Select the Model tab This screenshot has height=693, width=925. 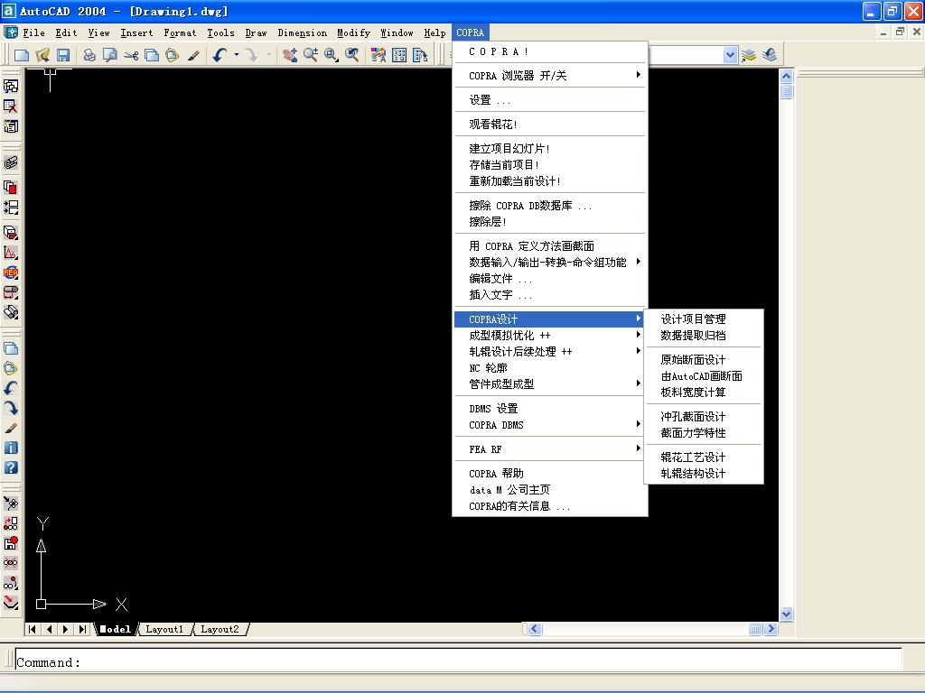(115, 629)
